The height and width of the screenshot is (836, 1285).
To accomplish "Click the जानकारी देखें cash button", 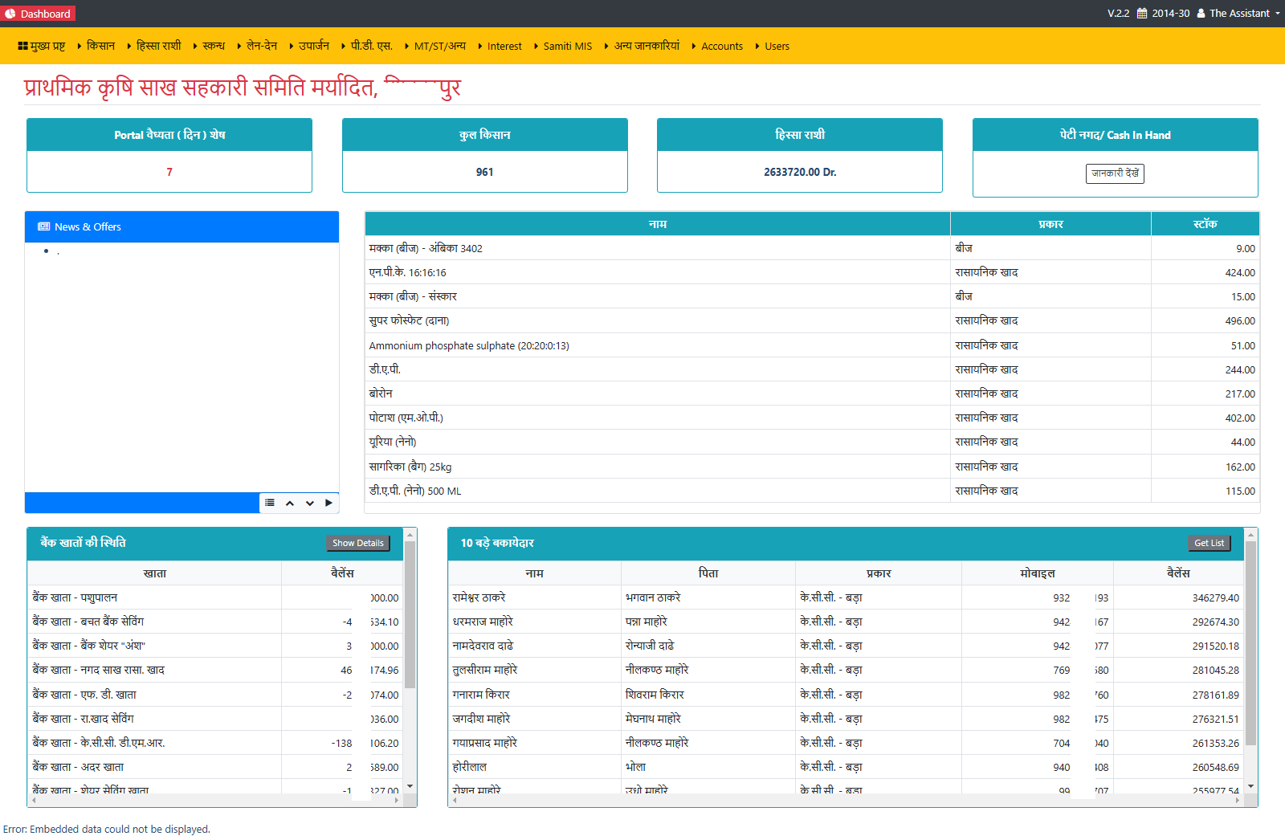I will pyautogui.click(x=1115, y=173).
